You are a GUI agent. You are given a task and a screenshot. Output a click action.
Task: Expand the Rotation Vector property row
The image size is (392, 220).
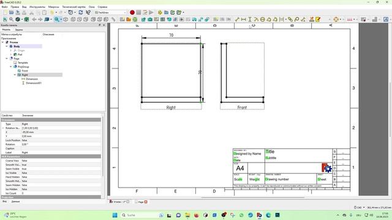point(3,128)
